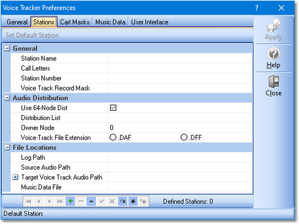Add a new station with plus icon
Screen dimensions: 299x224
[x=70, y=201]
